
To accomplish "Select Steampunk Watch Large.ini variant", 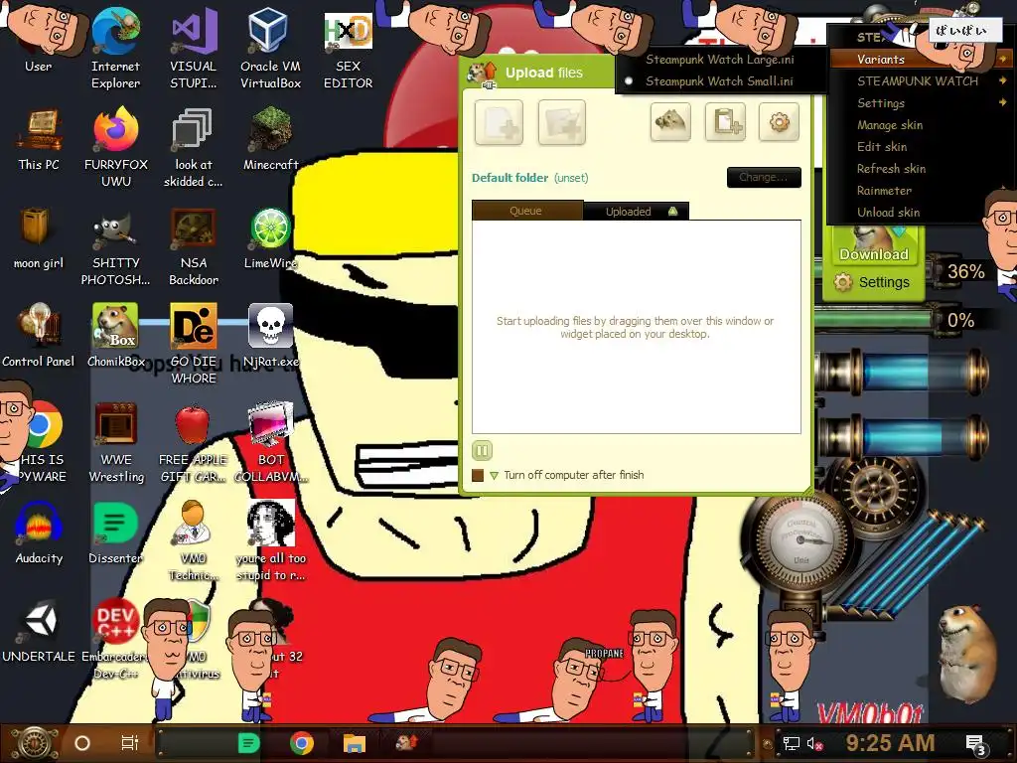I will click(719, 59).
